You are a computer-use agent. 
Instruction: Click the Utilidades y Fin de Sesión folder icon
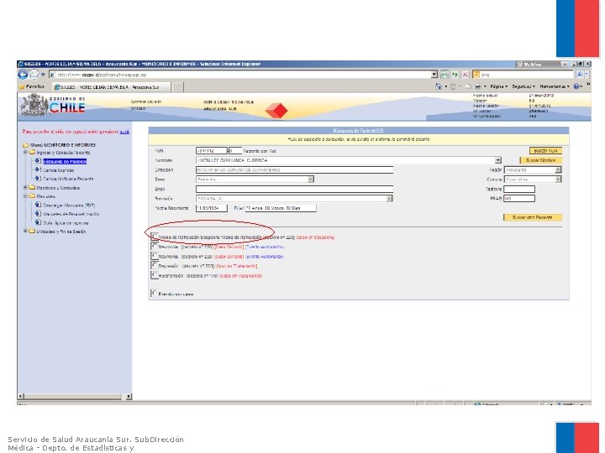(32, 232)
